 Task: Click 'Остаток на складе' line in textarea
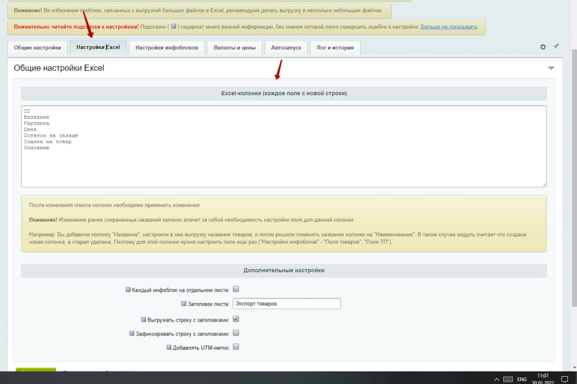click(51, 136)
